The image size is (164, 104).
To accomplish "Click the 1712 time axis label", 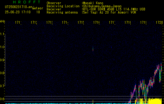I will 34,22.
